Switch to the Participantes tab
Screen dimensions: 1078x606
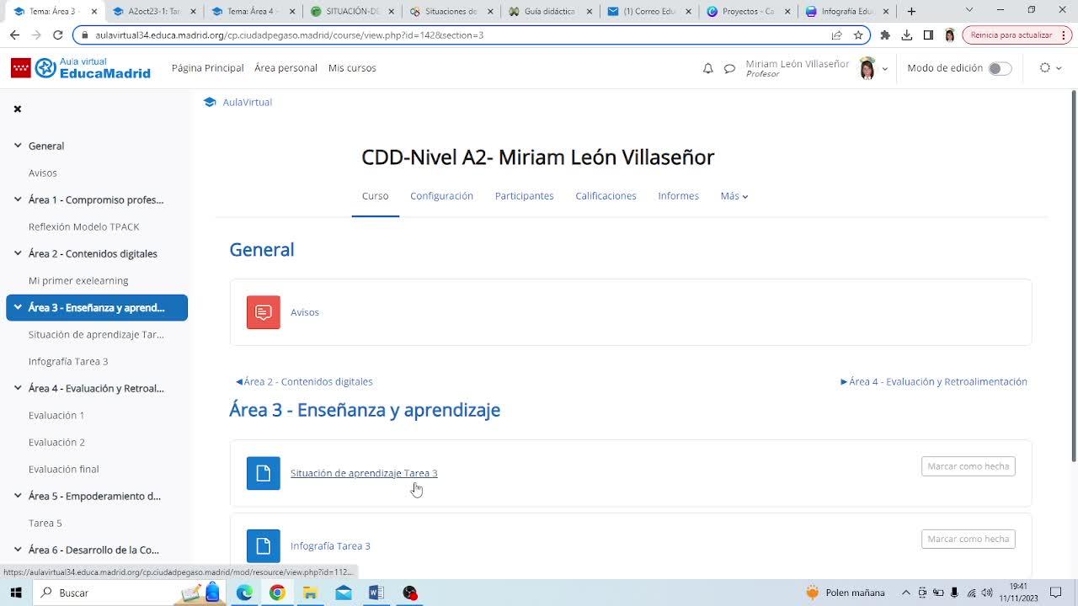(525, 196)
